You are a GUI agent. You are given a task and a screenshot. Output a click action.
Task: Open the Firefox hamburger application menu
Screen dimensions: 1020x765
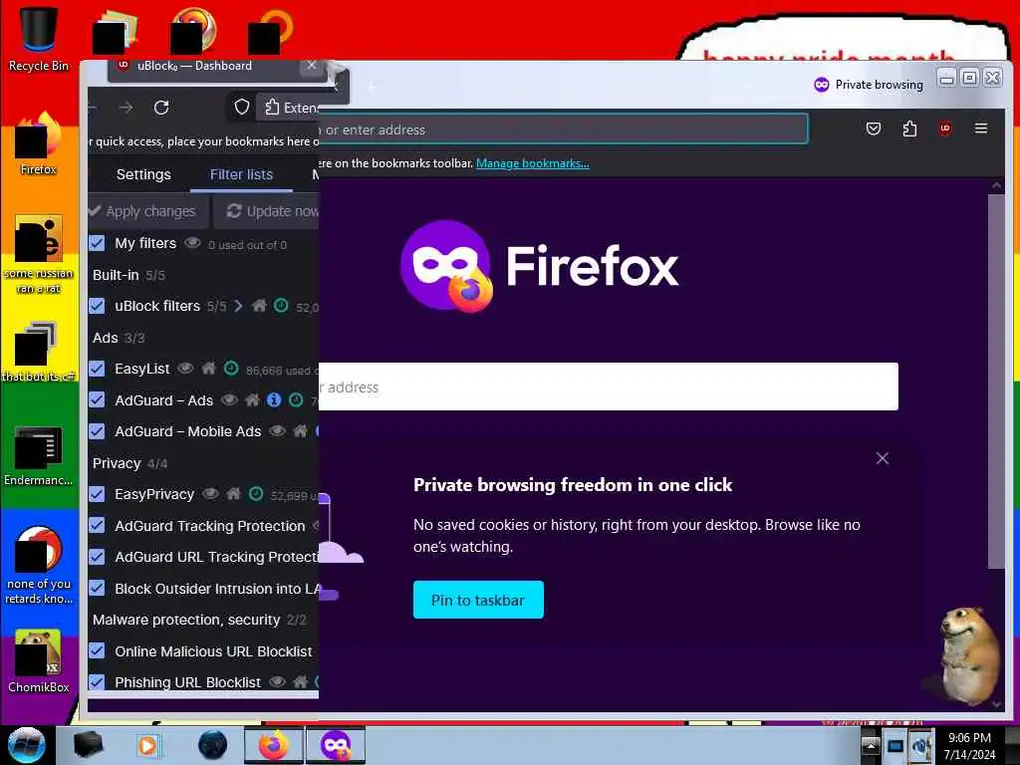coord(981,128)
